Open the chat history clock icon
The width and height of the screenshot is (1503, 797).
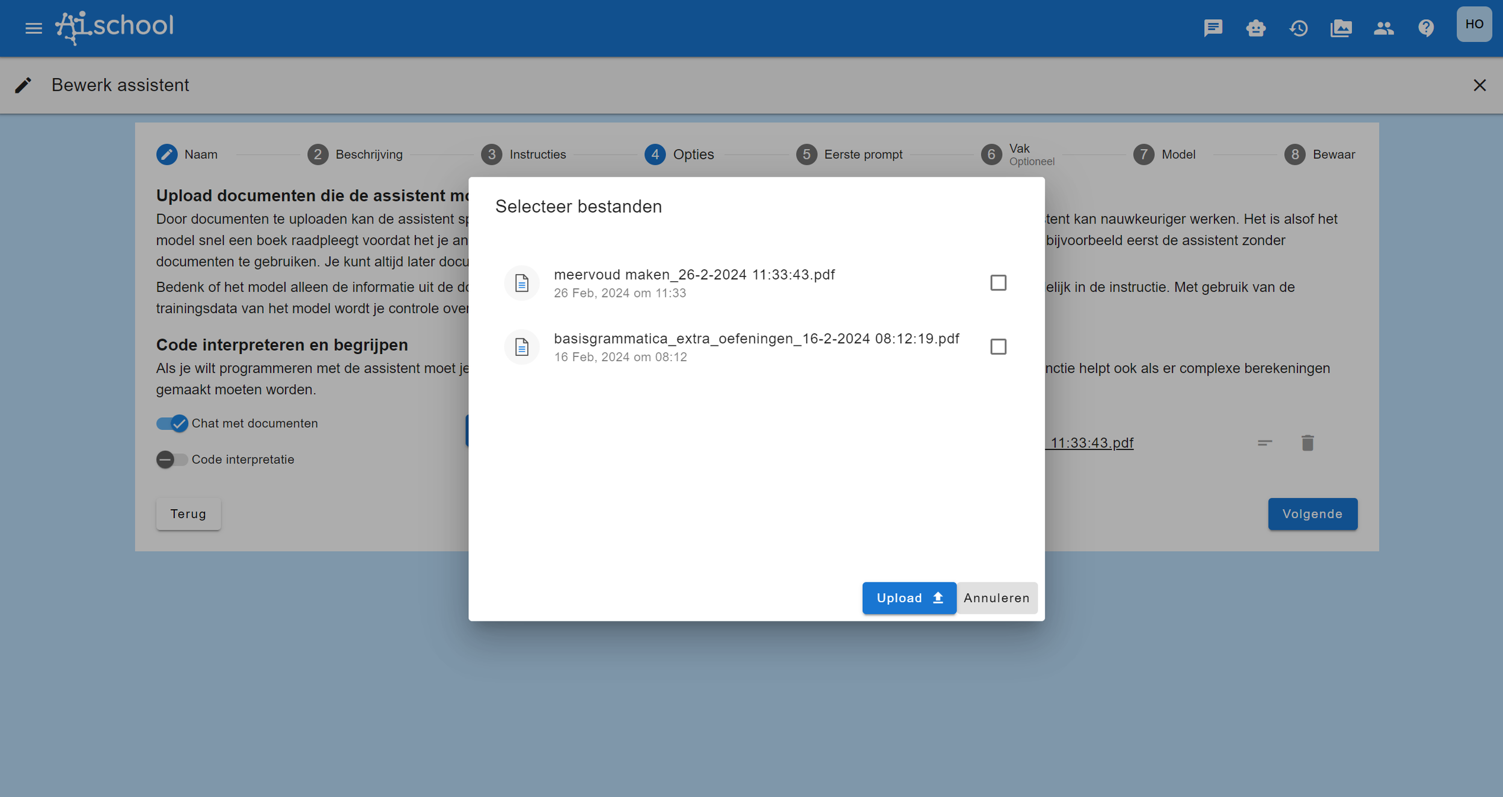click(x=1299, y=28)
